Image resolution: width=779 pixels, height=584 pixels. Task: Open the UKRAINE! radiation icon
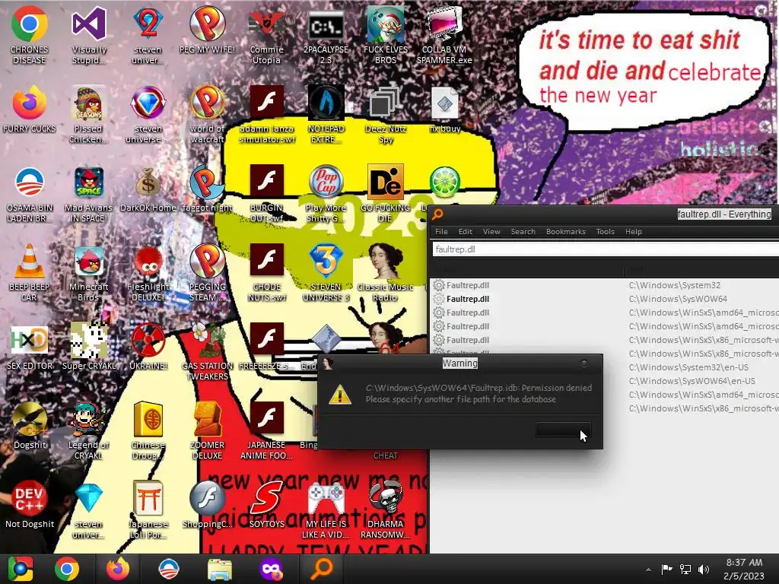pos(148,347)
